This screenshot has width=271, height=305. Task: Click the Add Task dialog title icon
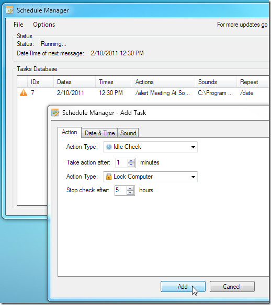(55, 113)
